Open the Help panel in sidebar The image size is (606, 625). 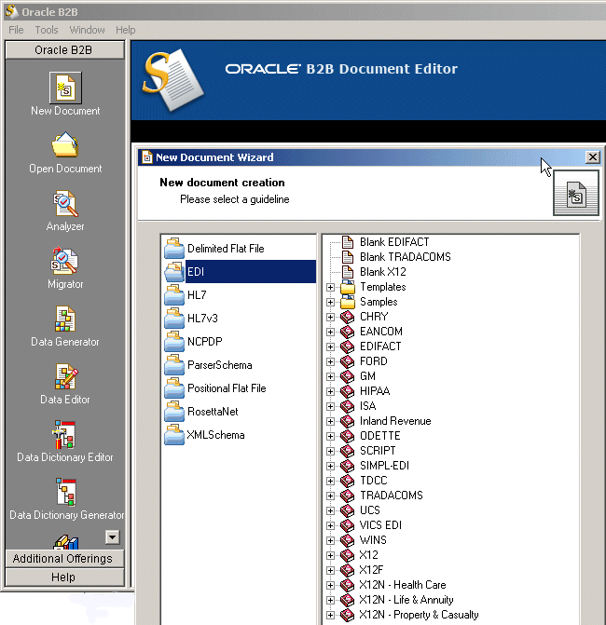click(x=64, y=577)
